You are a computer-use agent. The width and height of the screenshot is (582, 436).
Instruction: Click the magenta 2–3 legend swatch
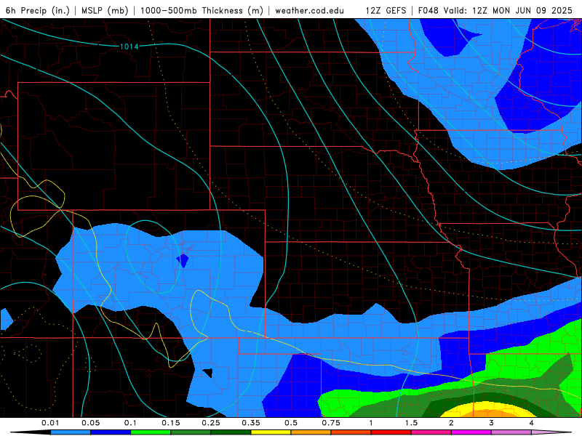pyautogui.click(x=471, y=432)
